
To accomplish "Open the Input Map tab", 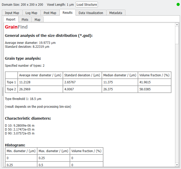I will tap(12, 13).
